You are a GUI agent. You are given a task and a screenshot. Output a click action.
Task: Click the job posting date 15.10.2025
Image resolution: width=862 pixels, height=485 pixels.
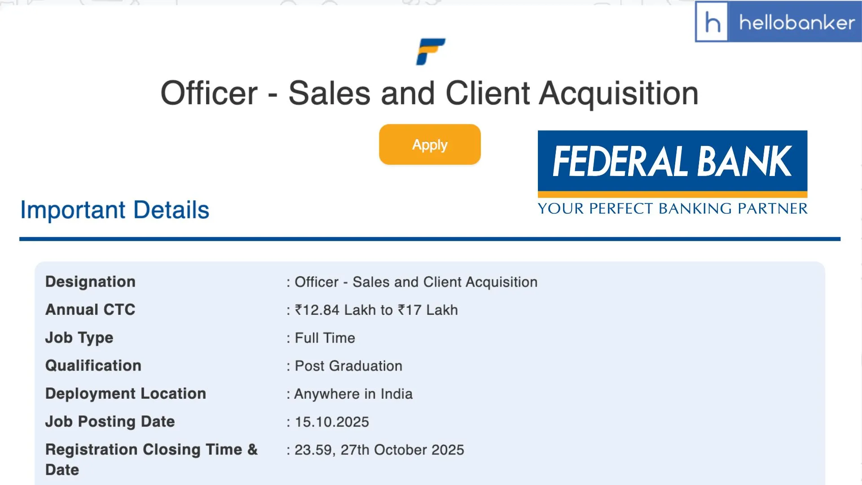pyautogui.click(x=332, y=422)
